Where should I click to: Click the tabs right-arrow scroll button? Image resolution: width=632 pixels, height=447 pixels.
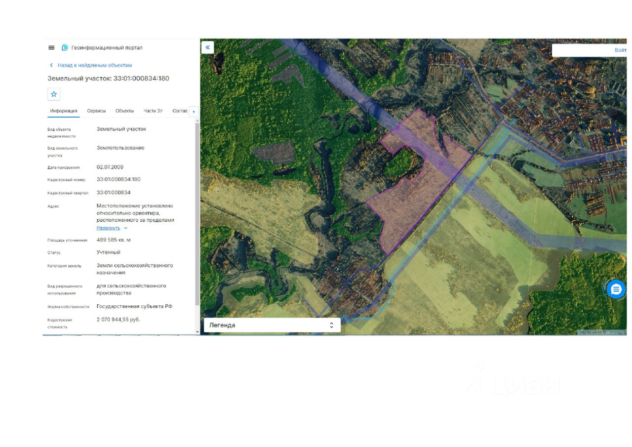coord(194,112)
